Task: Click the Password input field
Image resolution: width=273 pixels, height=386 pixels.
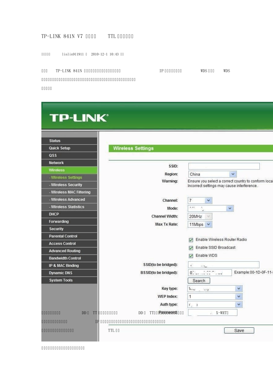Action: [213, 312]
